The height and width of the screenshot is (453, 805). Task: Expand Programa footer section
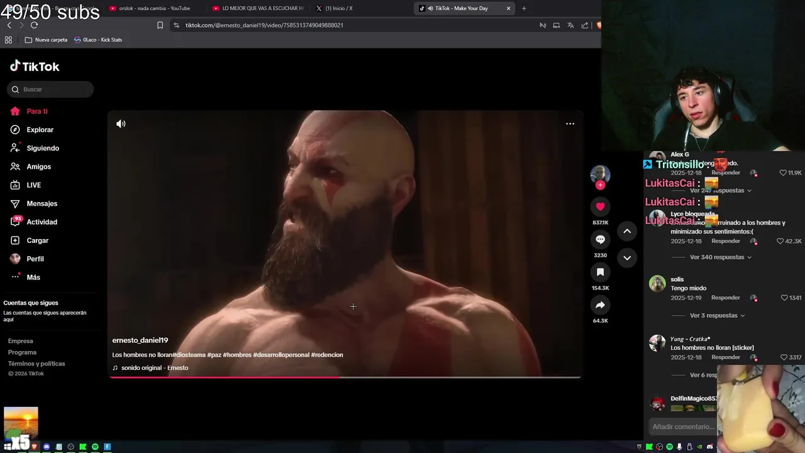[x=22, y=352]
